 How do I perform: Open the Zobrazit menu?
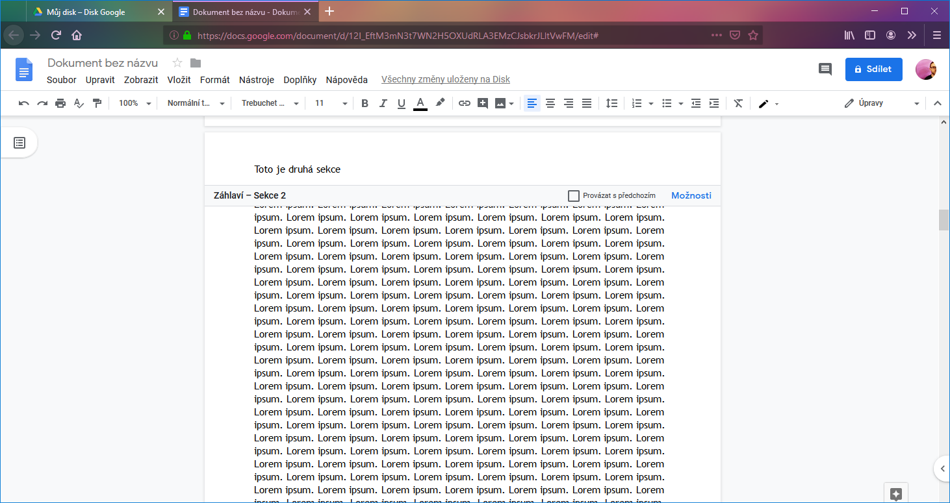click(141, 80)
